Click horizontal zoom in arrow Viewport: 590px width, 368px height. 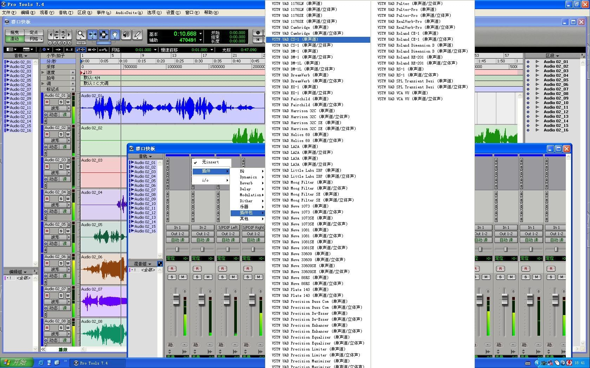[x=69, y=34]
